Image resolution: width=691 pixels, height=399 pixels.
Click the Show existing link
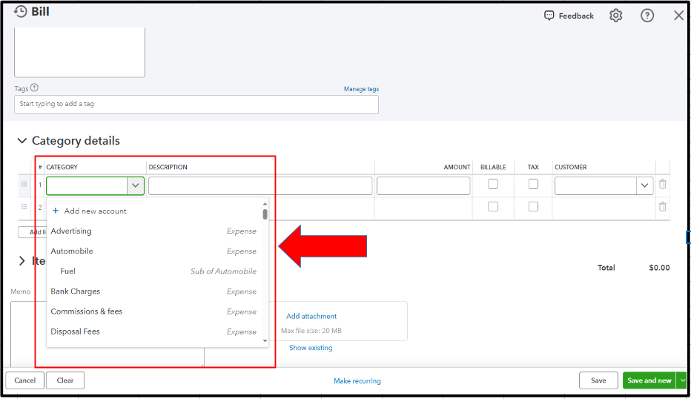(311, 348)
